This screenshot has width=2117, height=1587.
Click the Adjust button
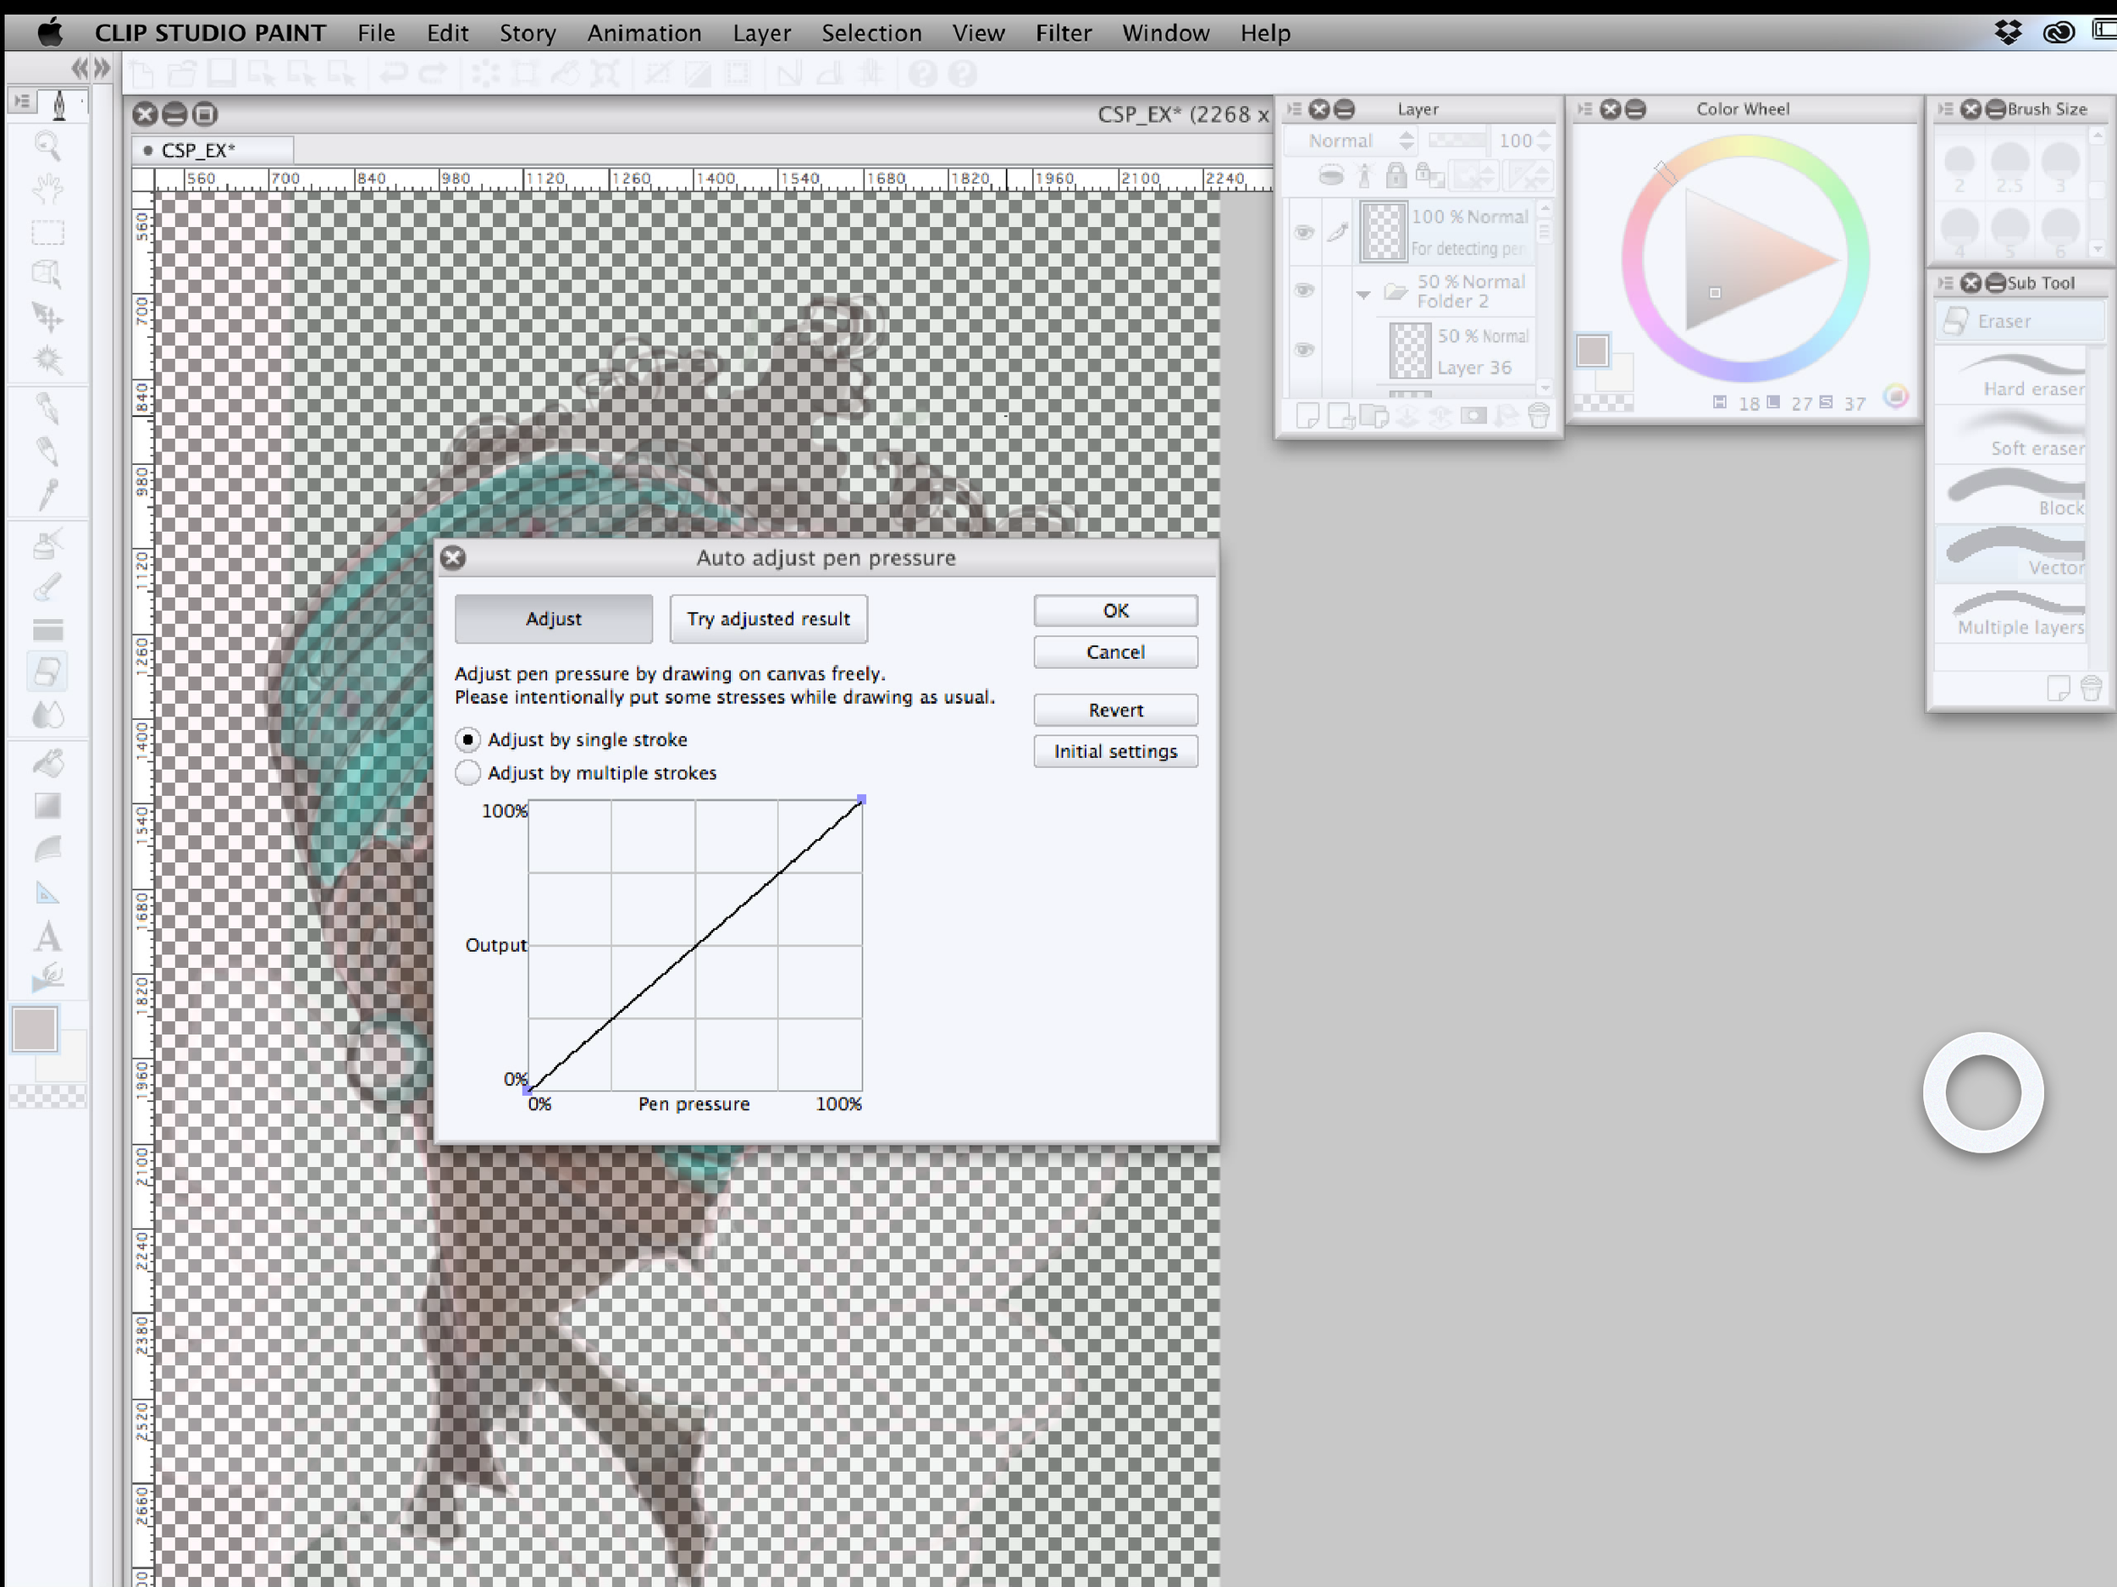(553, 618)
